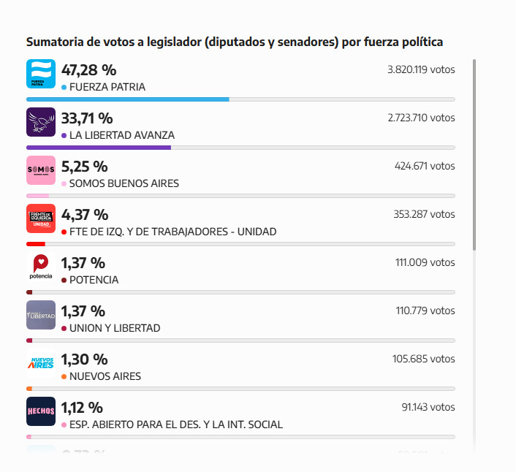Select the Potencia heart logo
The height and width of the screenshot is (472, 516).
[40, 267]
